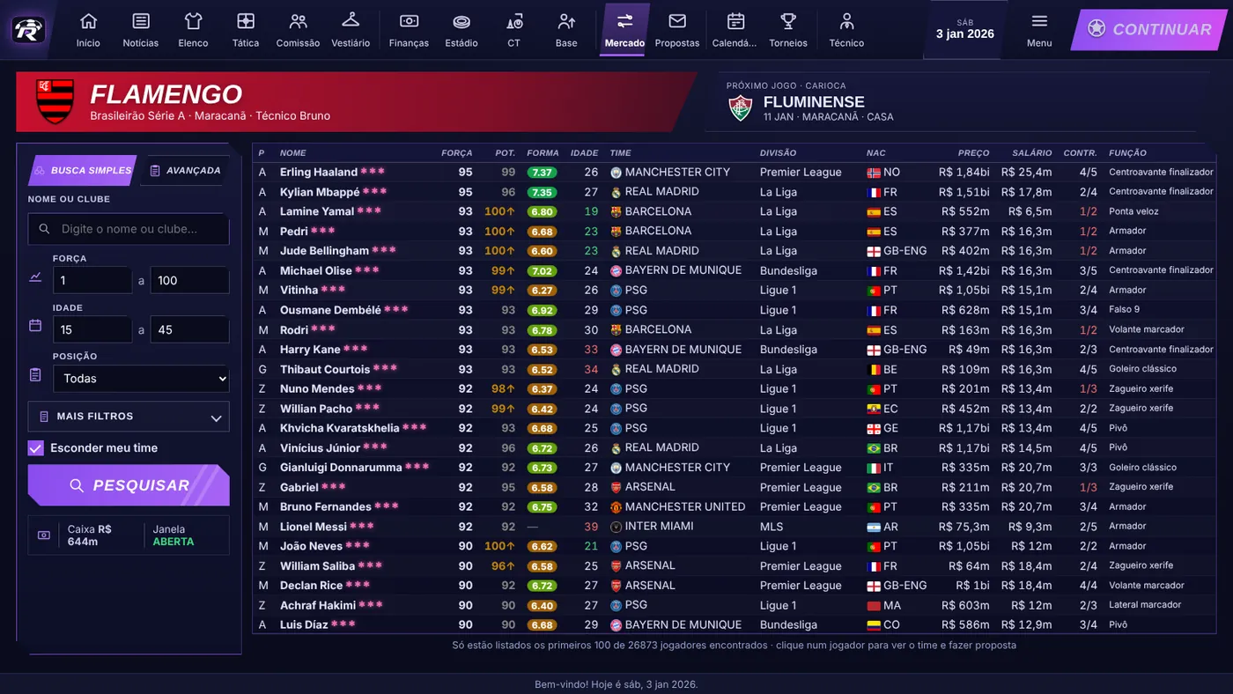Open the Base youth academy icon
Image resolution: width=1233 pixels, height=694 pixels.
coord(566,21)
